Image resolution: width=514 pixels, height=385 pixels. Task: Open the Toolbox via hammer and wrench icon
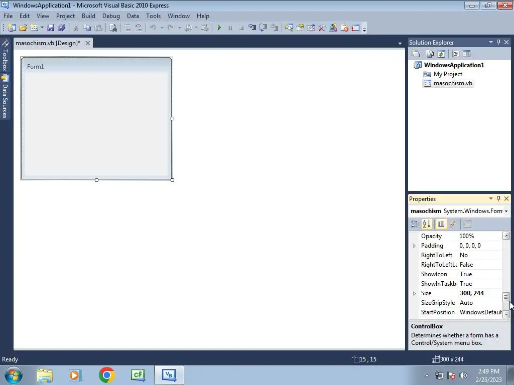coord(322,28)
